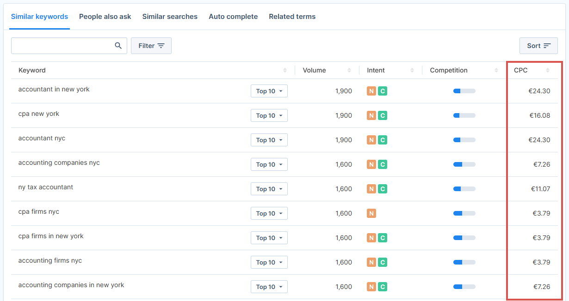This screenshot has height=301, width=569.
Task: Click the C badge for accounting companies in new york
Action: tap(383, 287)
